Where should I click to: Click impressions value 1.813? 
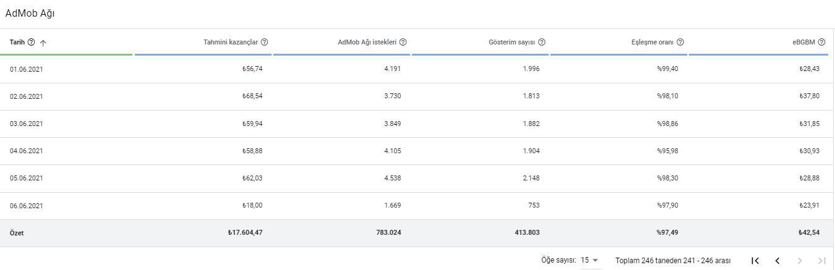(x=531, y=96)
